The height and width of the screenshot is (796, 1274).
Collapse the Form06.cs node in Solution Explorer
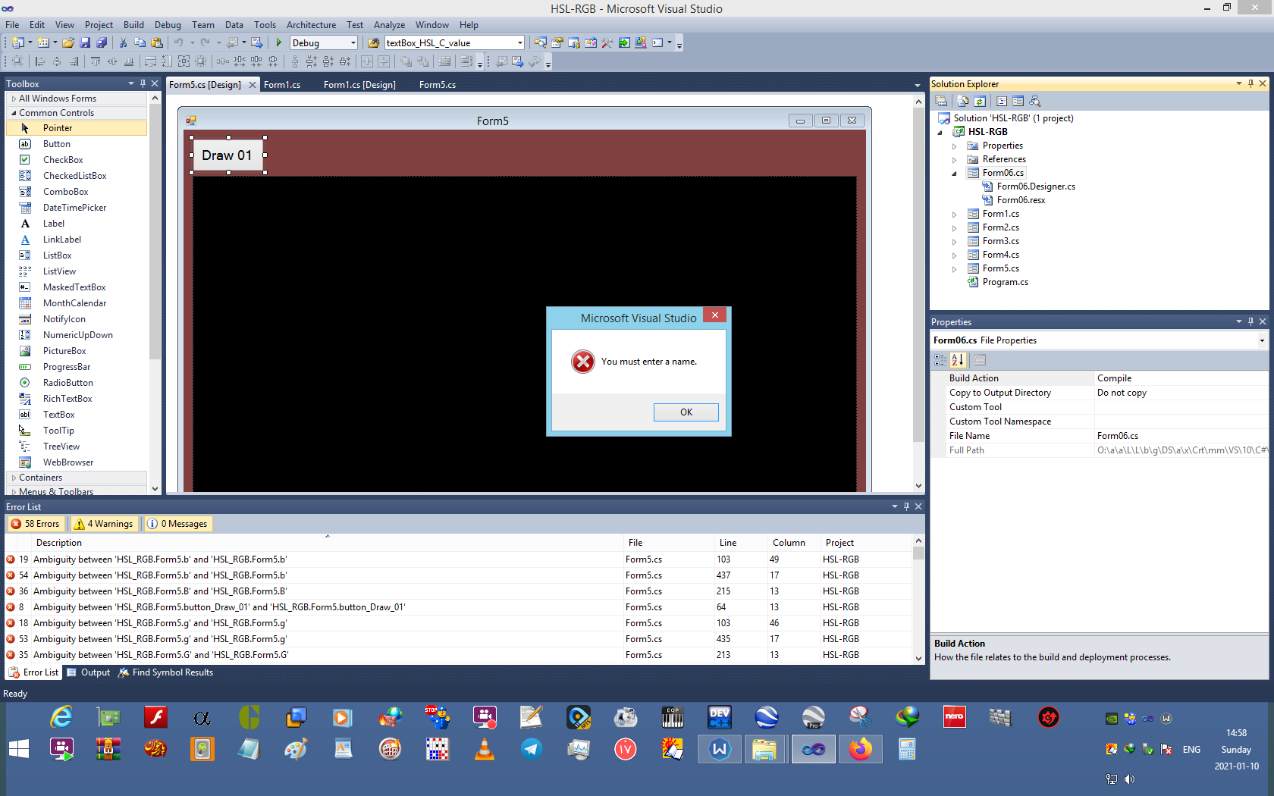(955, 174)
